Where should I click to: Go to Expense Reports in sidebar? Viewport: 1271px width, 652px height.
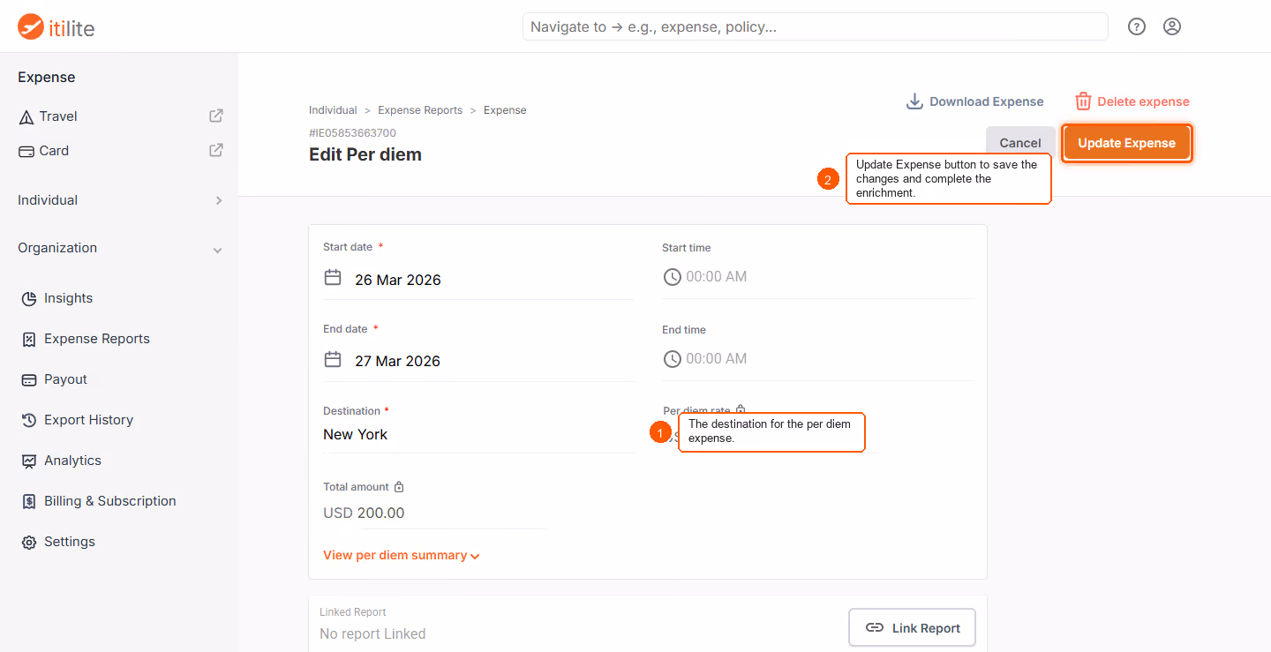pyautogui.click(x=97, y=339)
